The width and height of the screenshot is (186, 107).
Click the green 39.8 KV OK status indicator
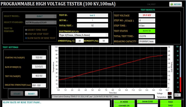(147, 31)
